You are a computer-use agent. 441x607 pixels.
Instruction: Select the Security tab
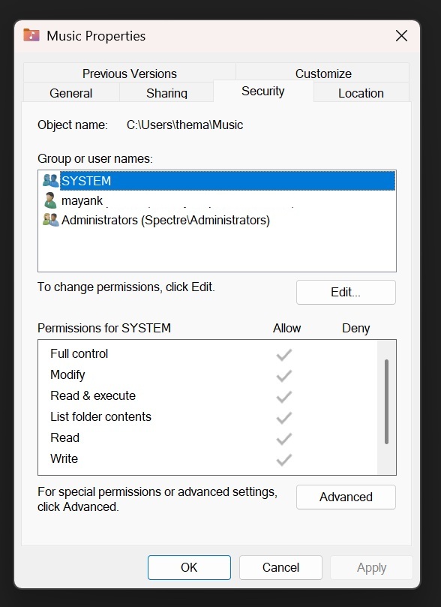263,91
